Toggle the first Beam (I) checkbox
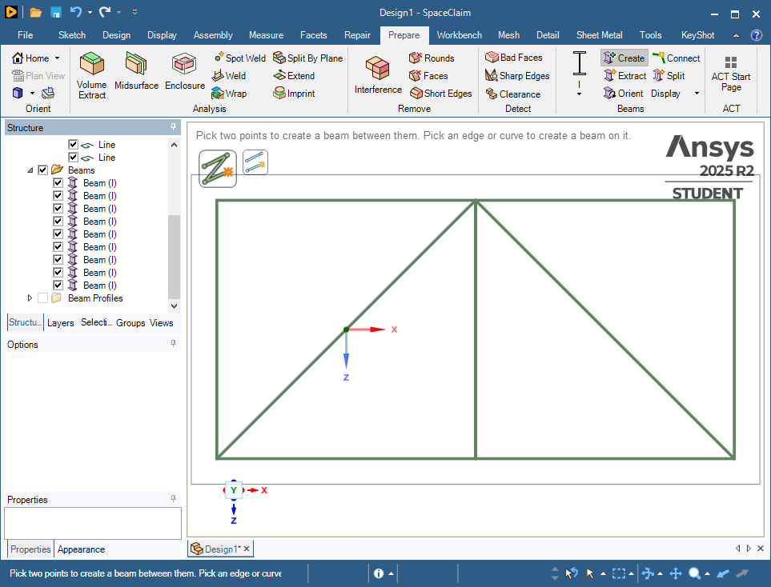The height and width of the screenshot is (587, 771). coord(58,183)
